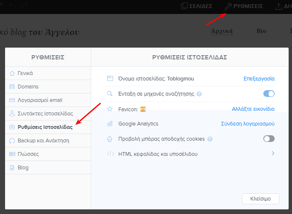Click the ΣΕΛΙΔΕΣ pages icon
The height and width of the screenshot is (214, 292).
(184, 6)
